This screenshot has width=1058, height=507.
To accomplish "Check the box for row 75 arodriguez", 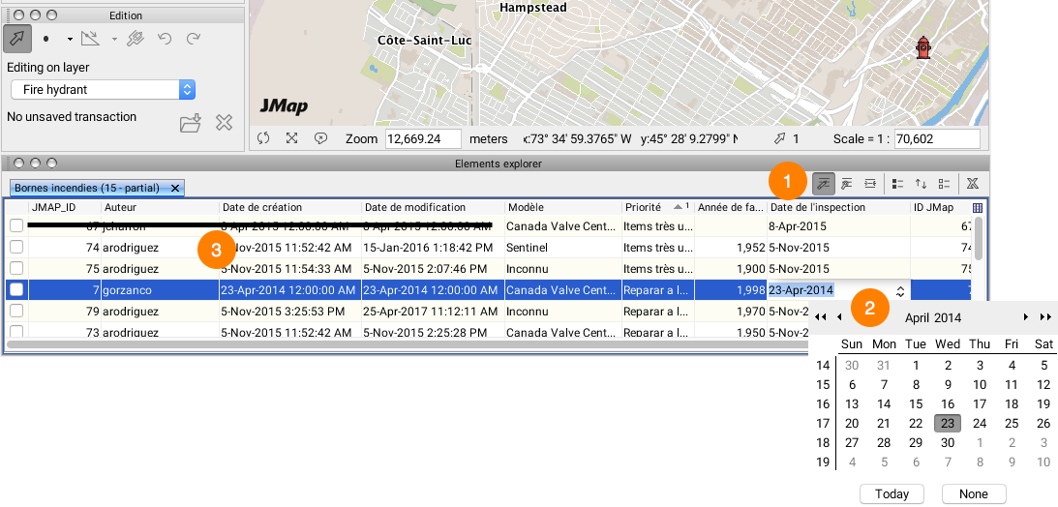I will 15,269.
